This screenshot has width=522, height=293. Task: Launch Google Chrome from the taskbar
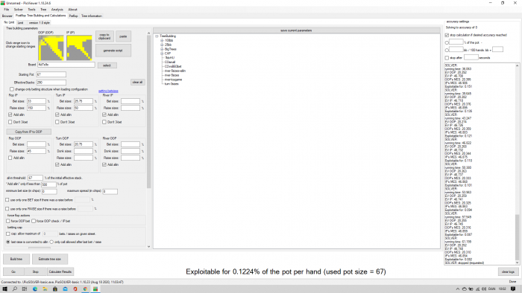click(85, 289)
